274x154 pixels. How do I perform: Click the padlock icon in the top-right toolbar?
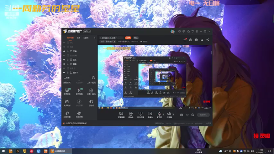click(190, 40)
